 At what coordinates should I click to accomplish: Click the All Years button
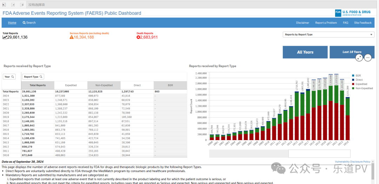[305, 52]
